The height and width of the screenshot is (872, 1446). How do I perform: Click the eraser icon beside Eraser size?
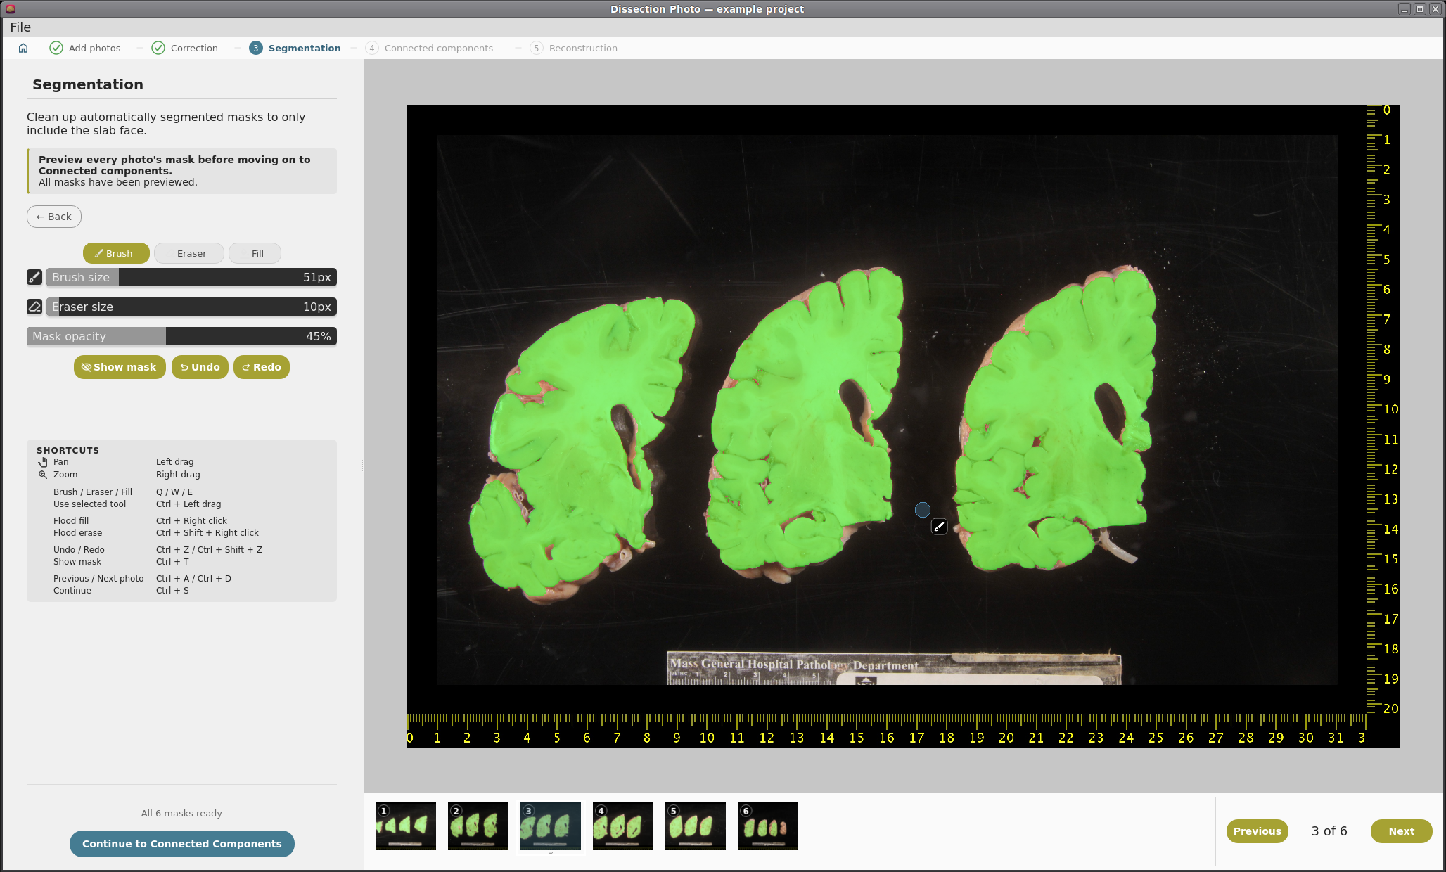tap(34, 307)
